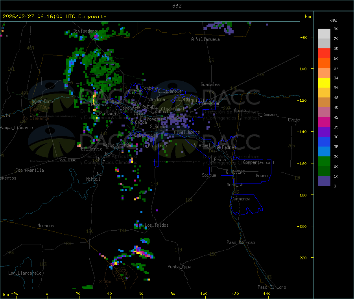The width and height of the screenshot is (354, 299).
Task: Click the V_Atuel map label
Action: point(202,145)
